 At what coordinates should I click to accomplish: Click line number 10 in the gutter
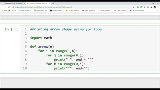coord(25,68)
